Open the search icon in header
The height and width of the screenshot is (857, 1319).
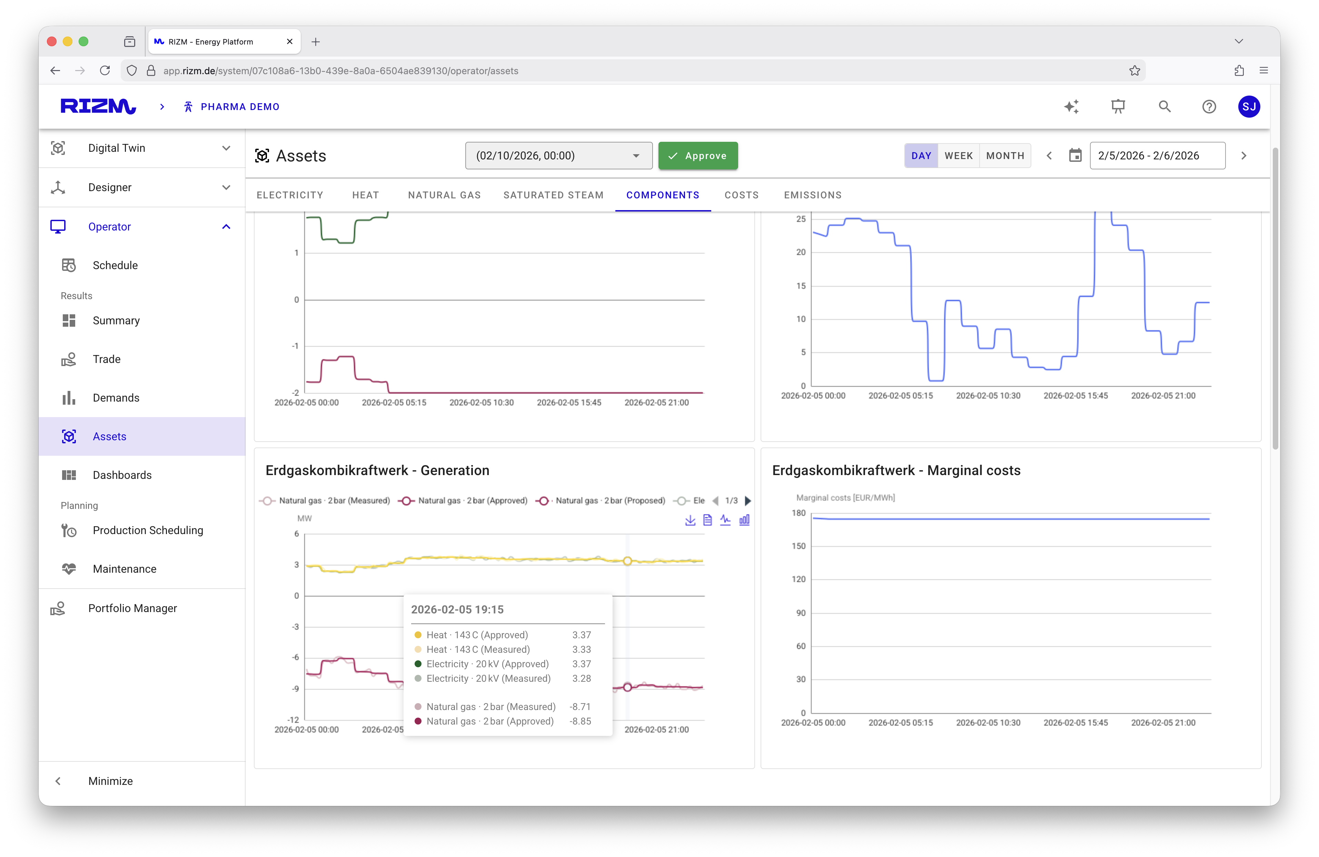coord(1164,106)
